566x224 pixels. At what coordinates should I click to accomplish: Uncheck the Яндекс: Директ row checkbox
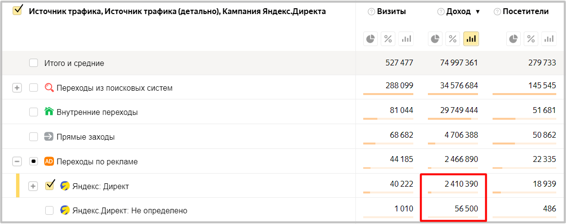point(49,186)
